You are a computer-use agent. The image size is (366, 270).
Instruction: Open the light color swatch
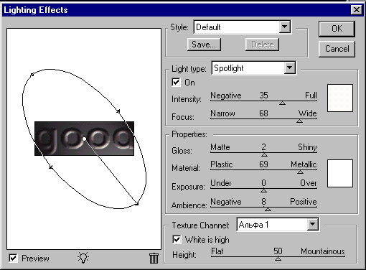[340, 98]
